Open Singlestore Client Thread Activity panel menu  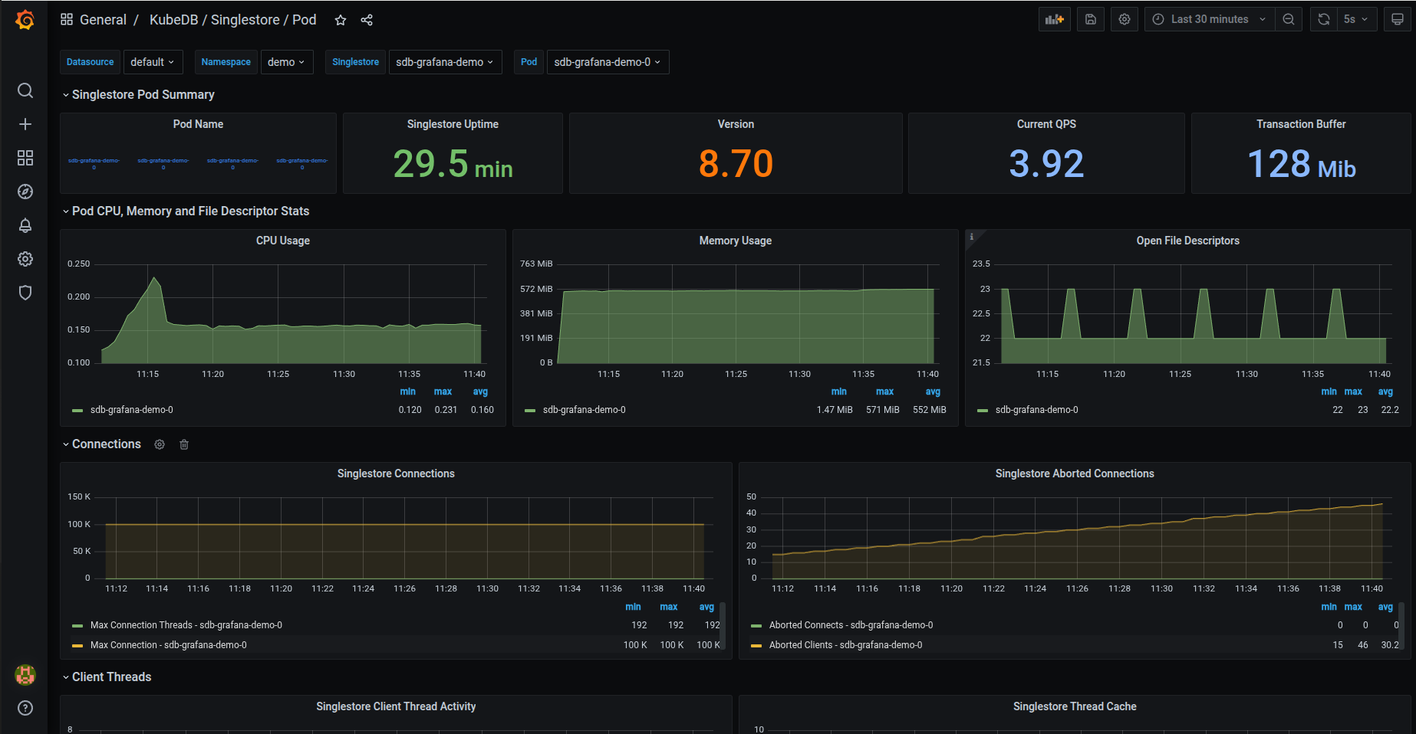click(396, 706)
